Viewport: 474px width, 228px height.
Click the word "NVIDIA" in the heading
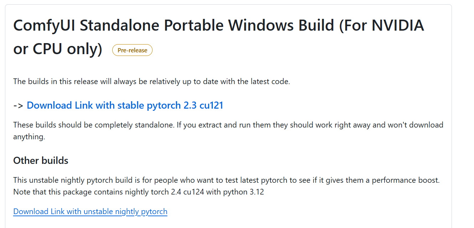click(x=398, y=26)
